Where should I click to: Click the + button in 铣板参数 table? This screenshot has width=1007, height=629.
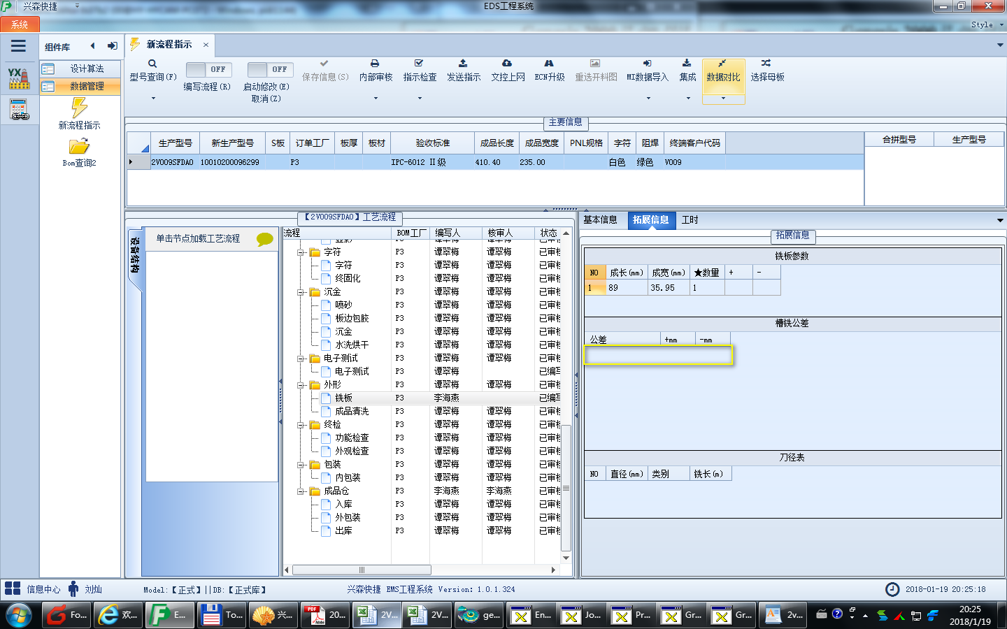pos(737,272)
